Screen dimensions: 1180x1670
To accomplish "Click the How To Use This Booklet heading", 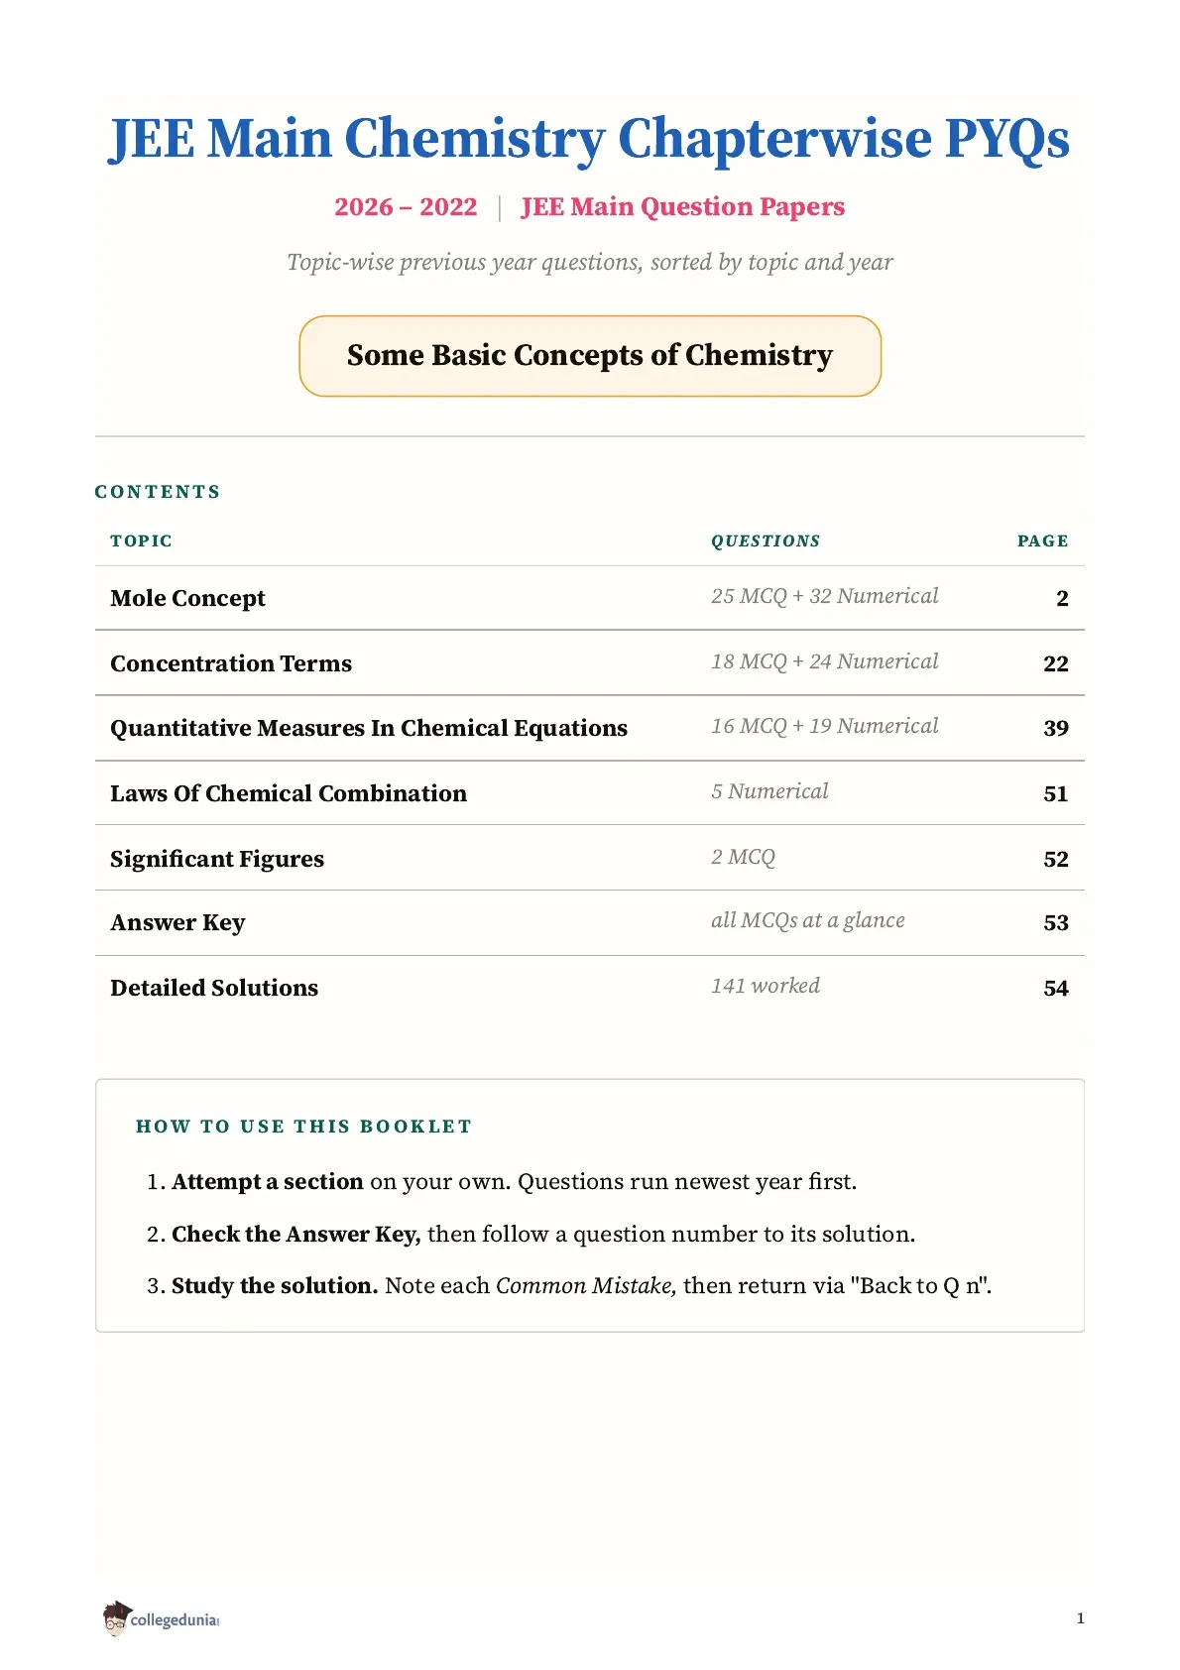I will click(x=303, y=1127).
